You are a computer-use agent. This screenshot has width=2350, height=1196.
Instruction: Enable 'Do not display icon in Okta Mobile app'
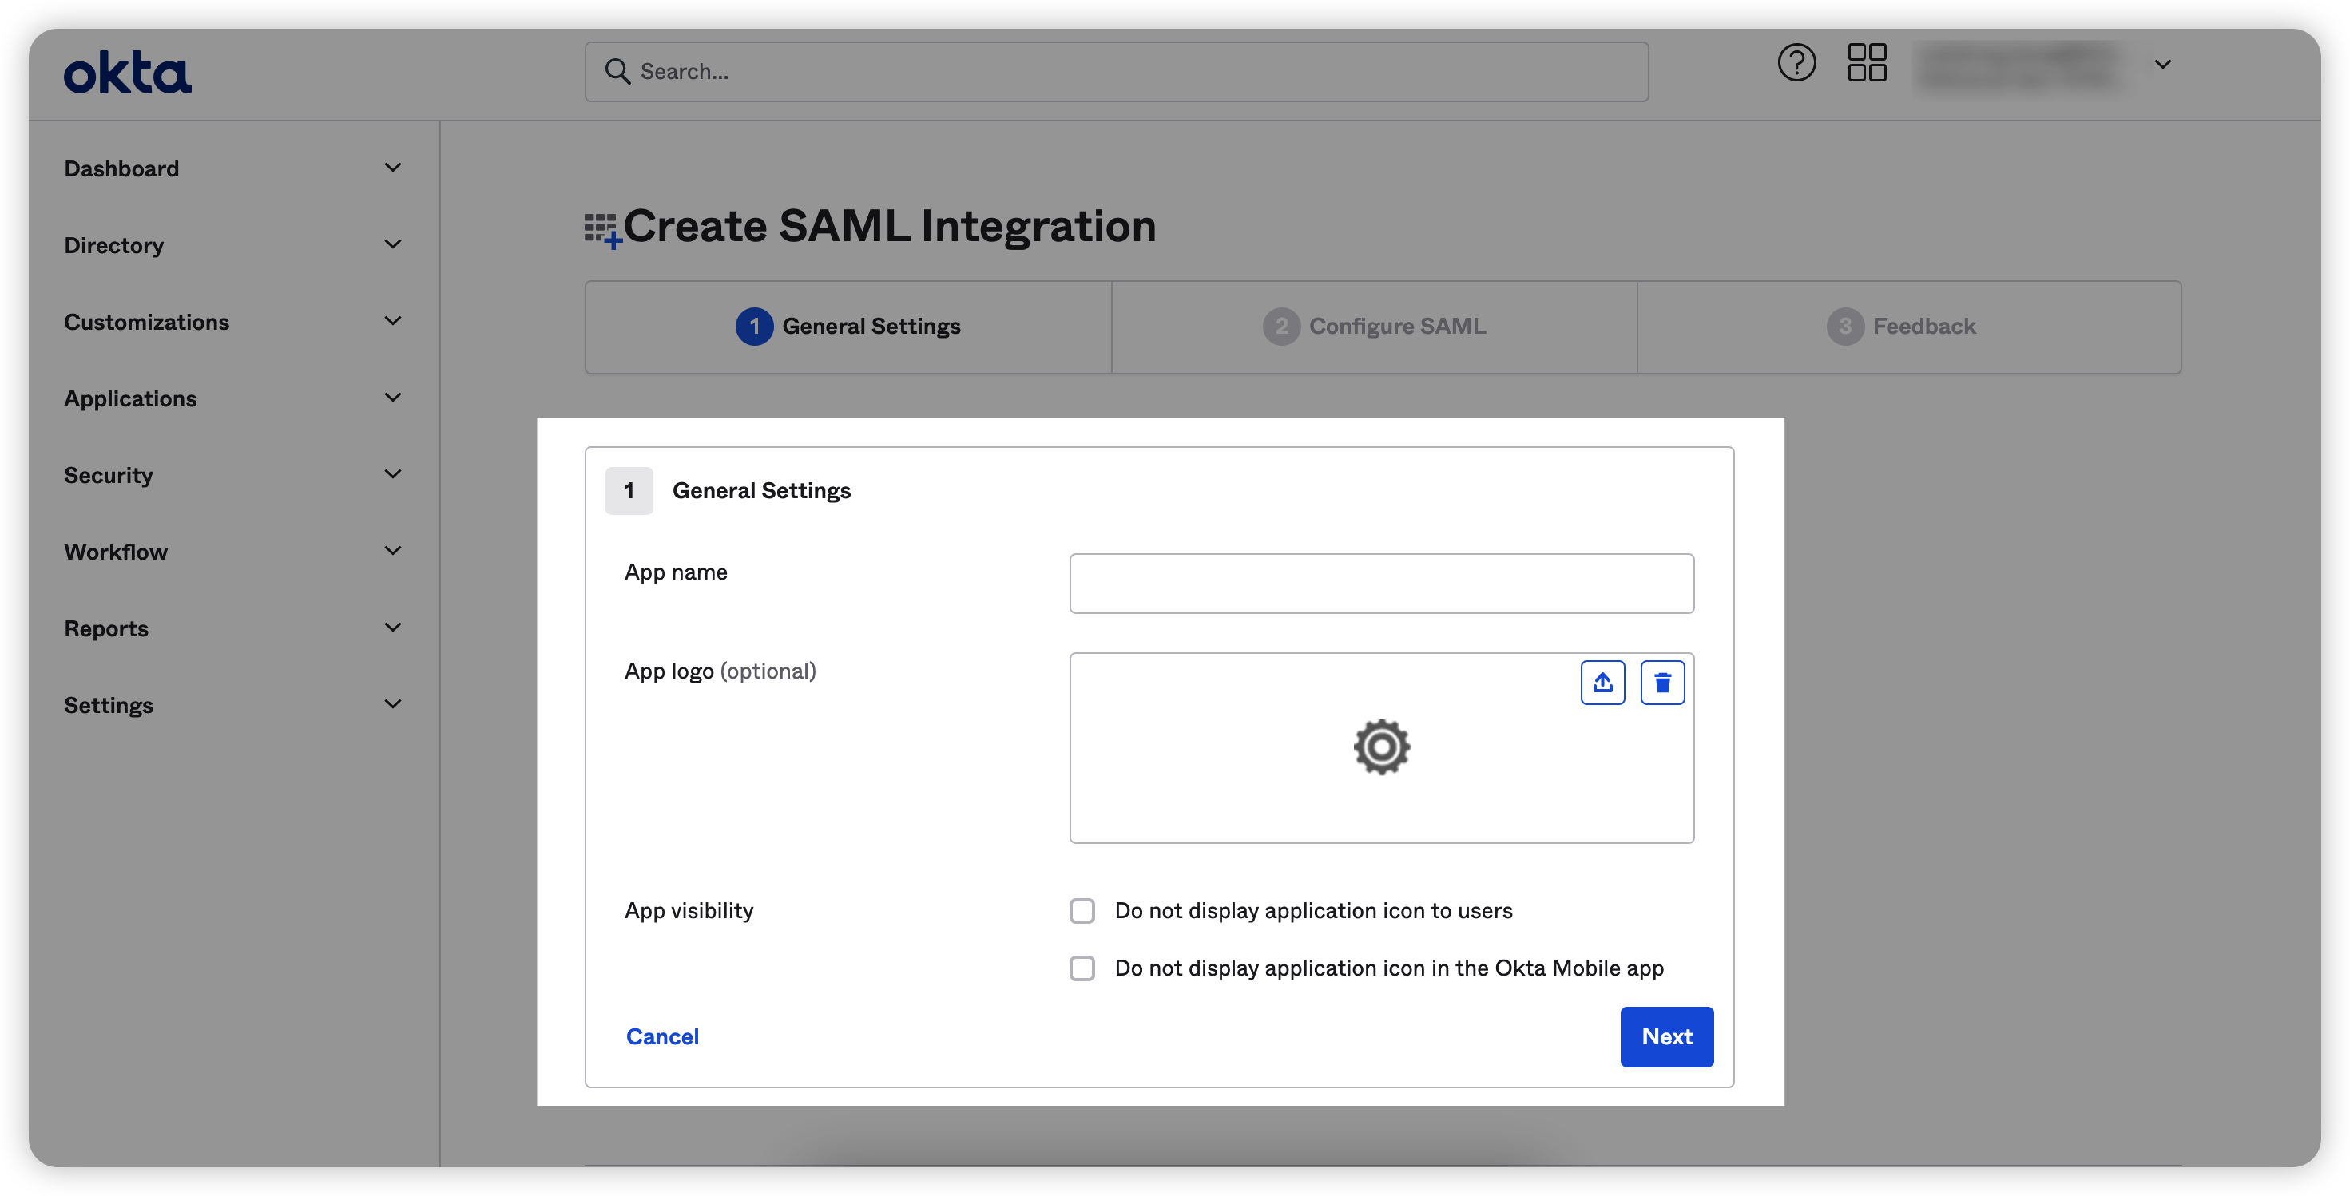(1082, 968)
